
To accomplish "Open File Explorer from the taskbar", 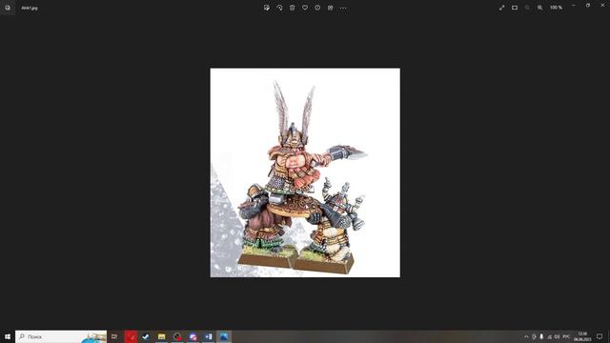I will (161, 336).
